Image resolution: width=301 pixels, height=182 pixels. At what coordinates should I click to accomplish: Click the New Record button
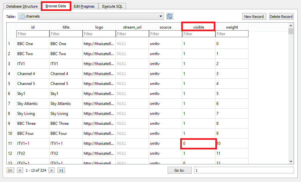(x=254, y=17)
